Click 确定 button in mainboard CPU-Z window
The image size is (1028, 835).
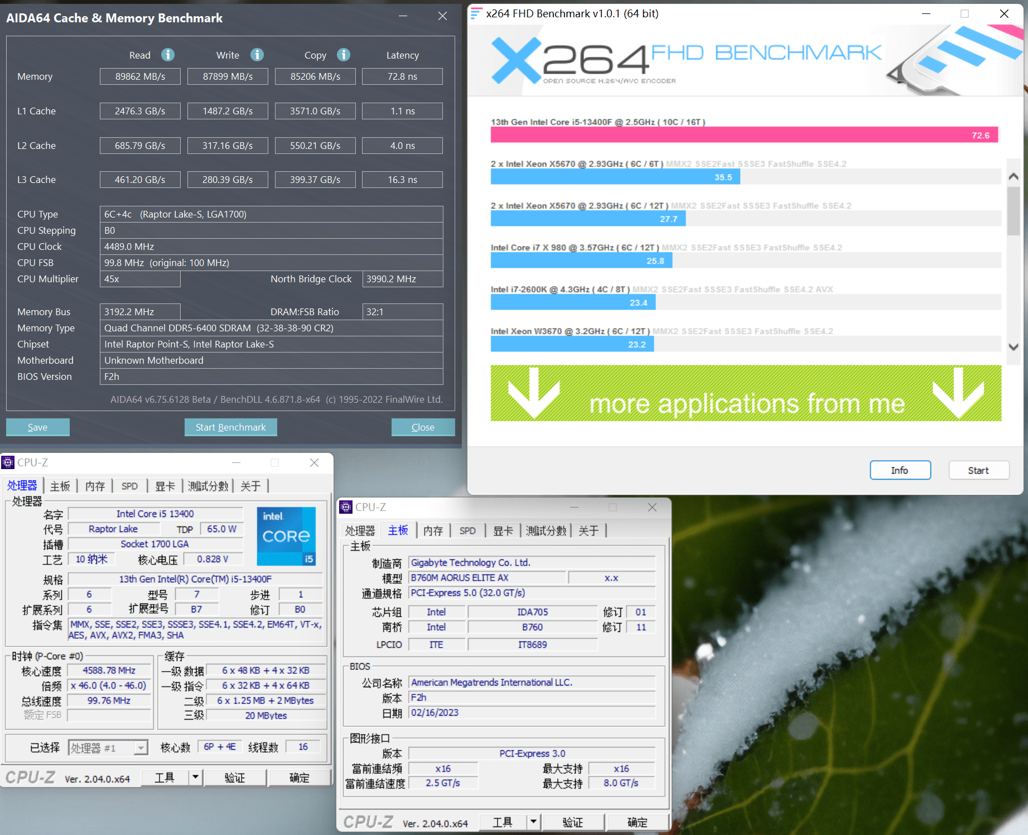coord(638,822)
